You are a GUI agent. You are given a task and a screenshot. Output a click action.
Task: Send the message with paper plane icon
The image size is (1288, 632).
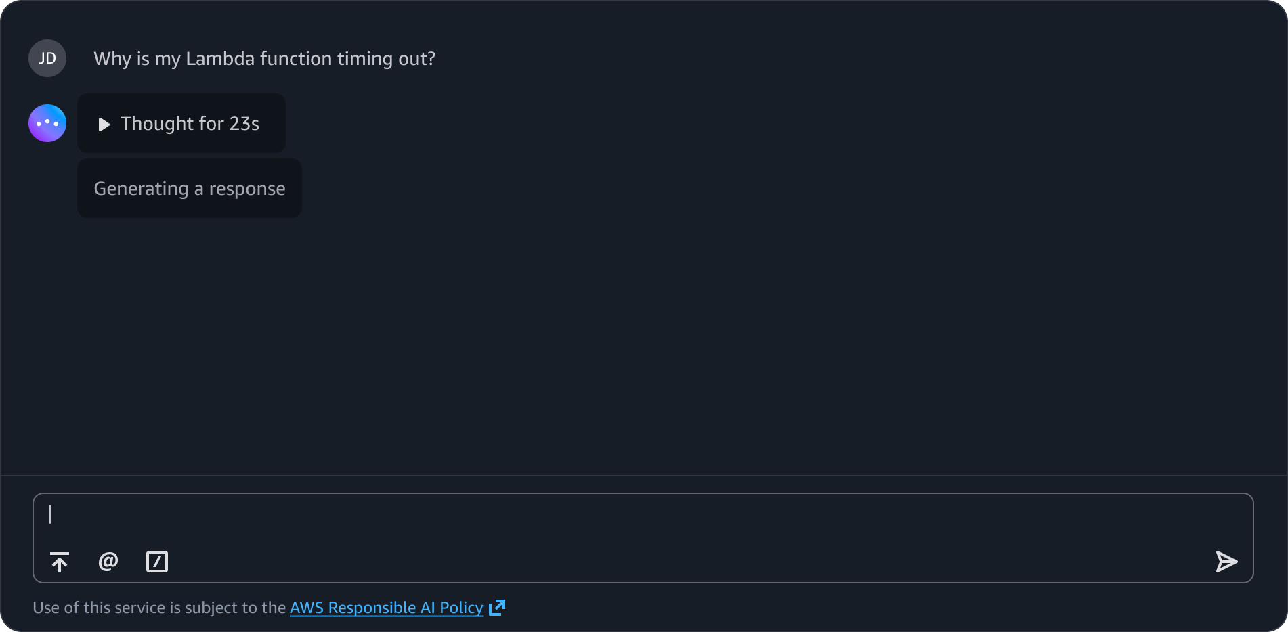click(1226, 562)
